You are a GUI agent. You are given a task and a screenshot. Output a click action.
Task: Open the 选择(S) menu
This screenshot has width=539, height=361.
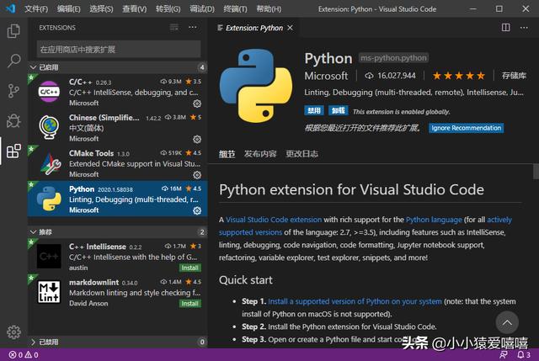pos(101,9)
